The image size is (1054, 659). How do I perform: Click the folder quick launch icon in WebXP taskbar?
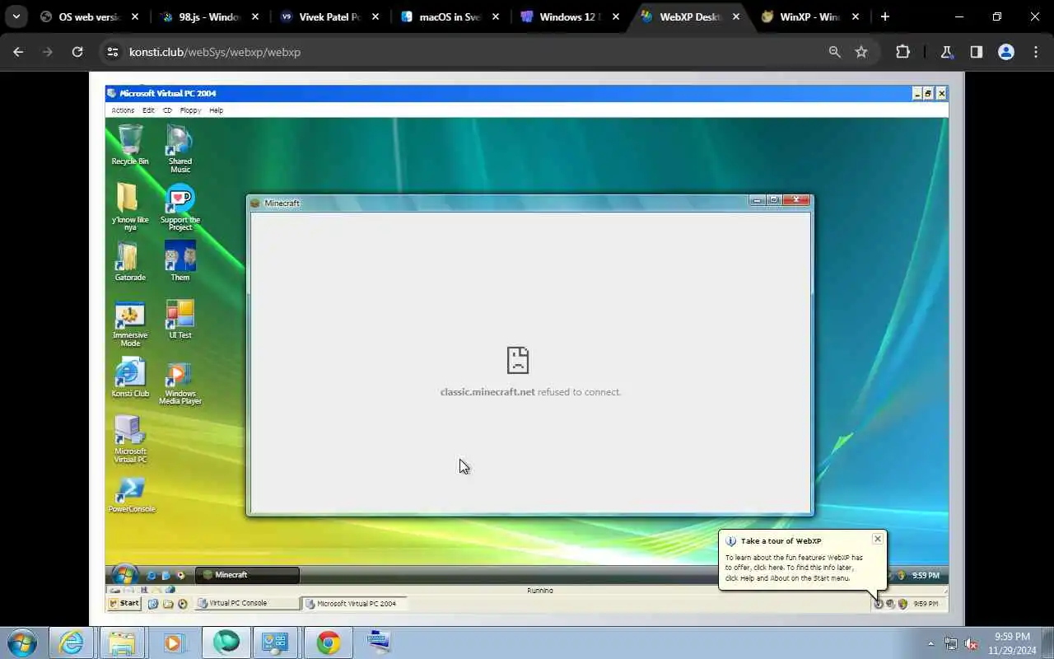click(167, 604)
